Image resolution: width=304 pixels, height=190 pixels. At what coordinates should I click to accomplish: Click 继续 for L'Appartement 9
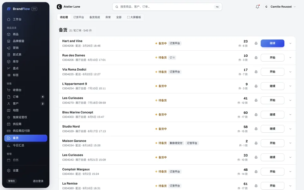(x=272, y=86)
